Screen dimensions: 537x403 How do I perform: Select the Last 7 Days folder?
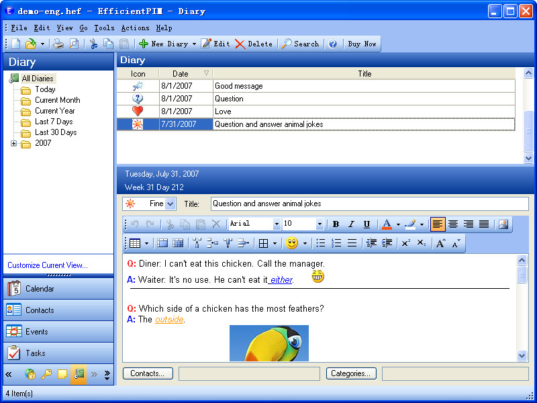click(54, 122)
